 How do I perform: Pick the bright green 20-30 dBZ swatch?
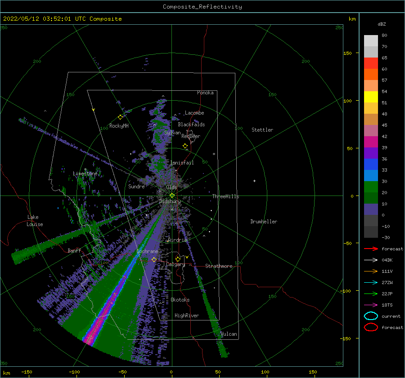click(371, 187)
